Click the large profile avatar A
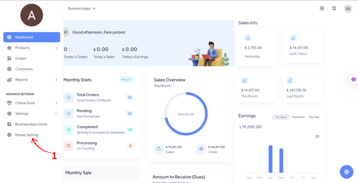358x183 pixels. (x=32, y=15)
